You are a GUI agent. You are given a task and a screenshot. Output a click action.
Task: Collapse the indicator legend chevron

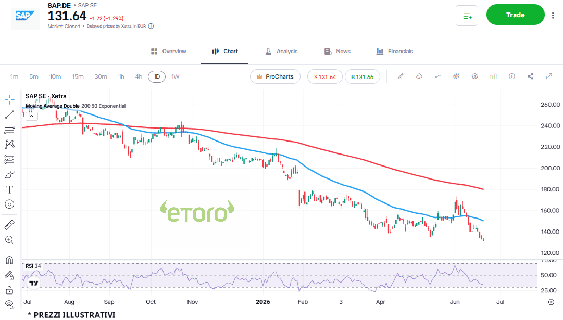[32, 116]
